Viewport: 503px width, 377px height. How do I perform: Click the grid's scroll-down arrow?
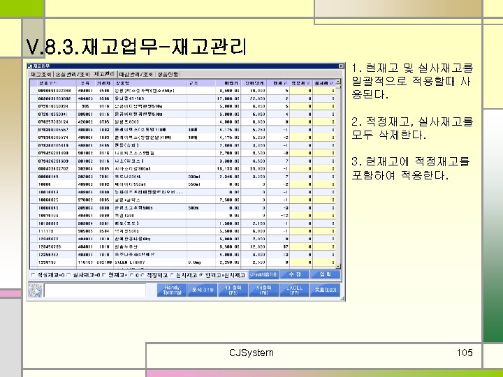pyautogui.click(x=338, y=266)
